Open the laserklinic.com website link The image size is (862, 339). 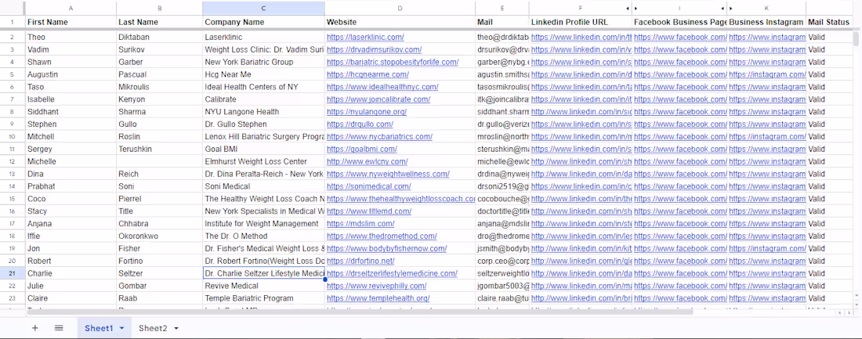[366, 38]
